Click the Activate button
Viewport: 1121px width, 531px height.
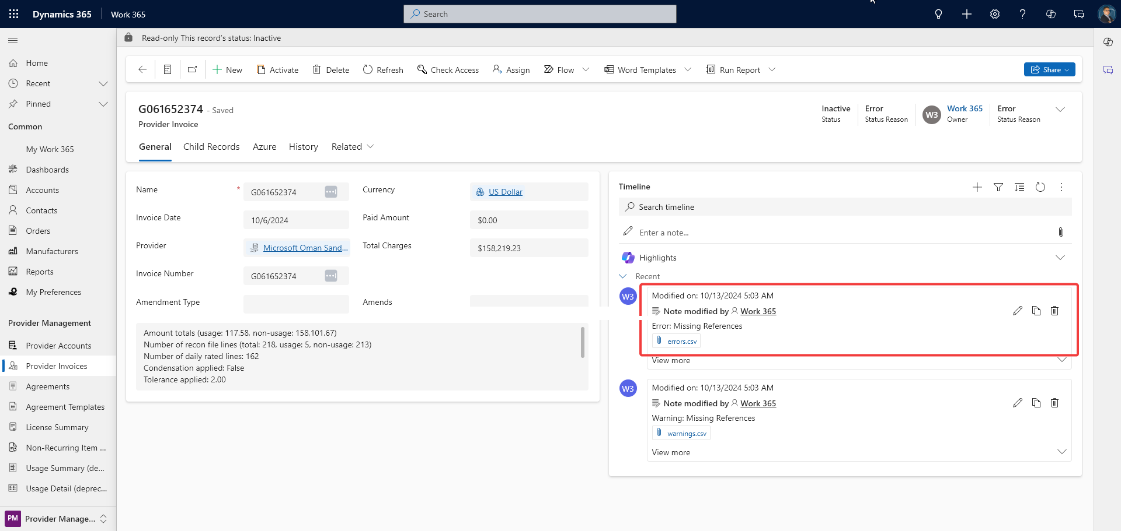coord(278,69)
